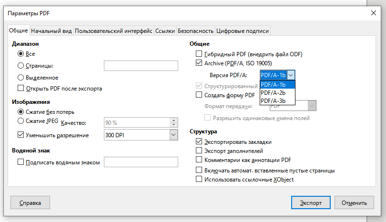Open the Ссылки tab

[165, 31]
